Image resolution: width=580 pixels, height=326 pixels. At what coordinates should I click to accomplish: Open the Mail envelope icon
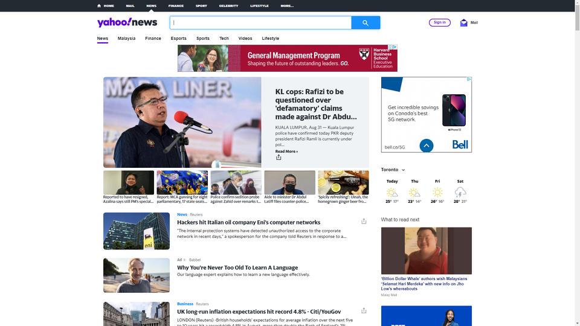[463, 23]
